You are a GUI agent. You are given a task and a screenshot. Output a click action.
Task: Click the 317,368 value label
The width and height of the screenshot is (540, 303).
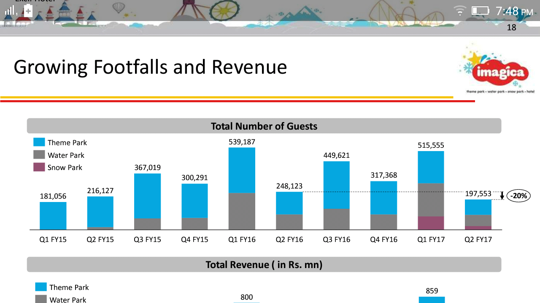384,175
